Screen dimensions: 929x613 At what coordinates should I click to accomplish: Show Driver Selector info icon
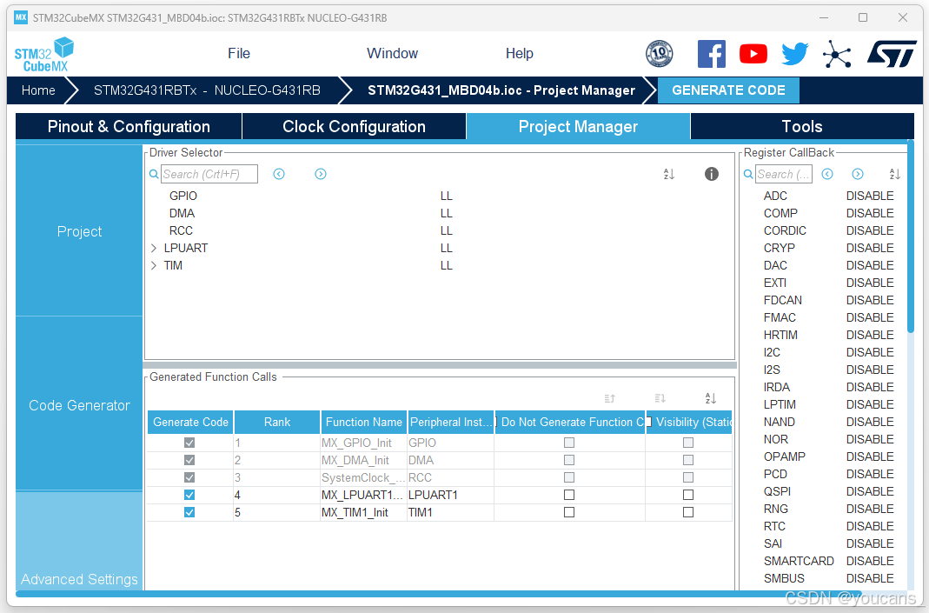pyautogui.click(x=712, y=174)
